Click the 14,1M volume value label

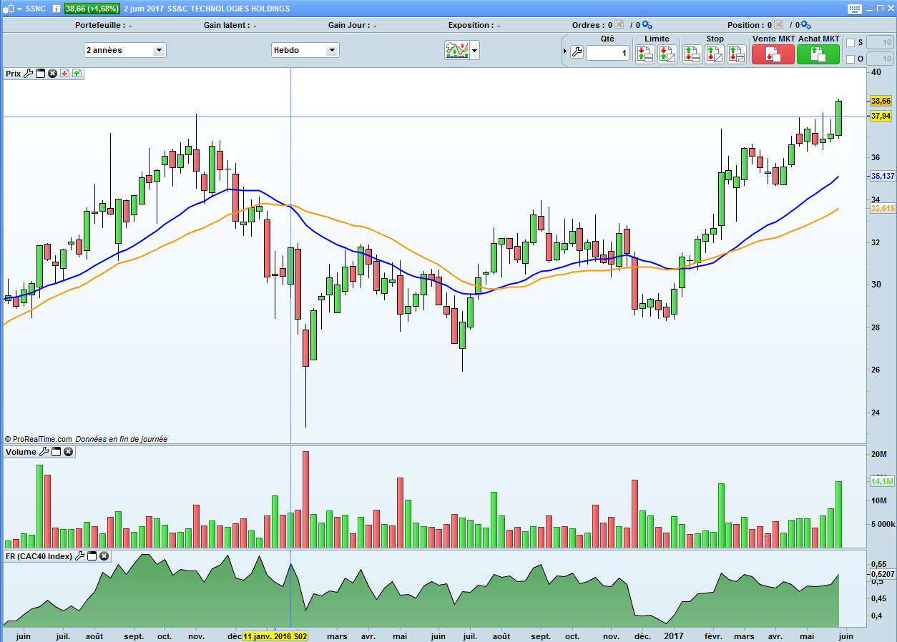(882, 481)
